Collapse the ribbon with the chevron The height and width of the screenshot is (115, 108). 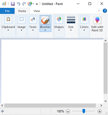pos(99,11)
